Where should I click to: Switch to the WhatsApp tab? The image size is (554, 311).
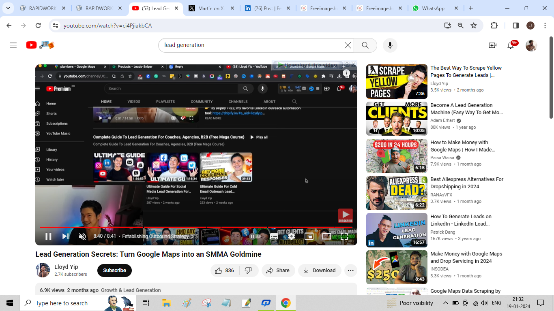(435, 8)
